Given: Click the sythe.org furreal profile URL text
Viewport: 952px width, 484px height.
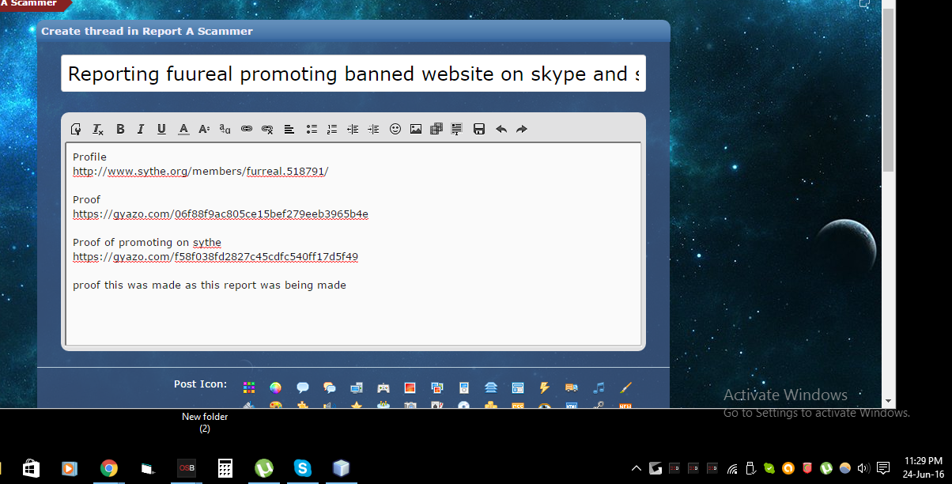Looking at the screenshot, I should coord(200,171).
